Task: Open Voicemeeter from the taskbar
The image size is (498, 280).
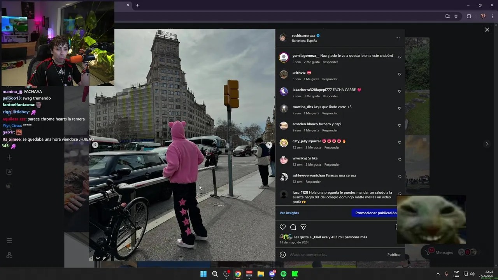Action: coord(249,274)
